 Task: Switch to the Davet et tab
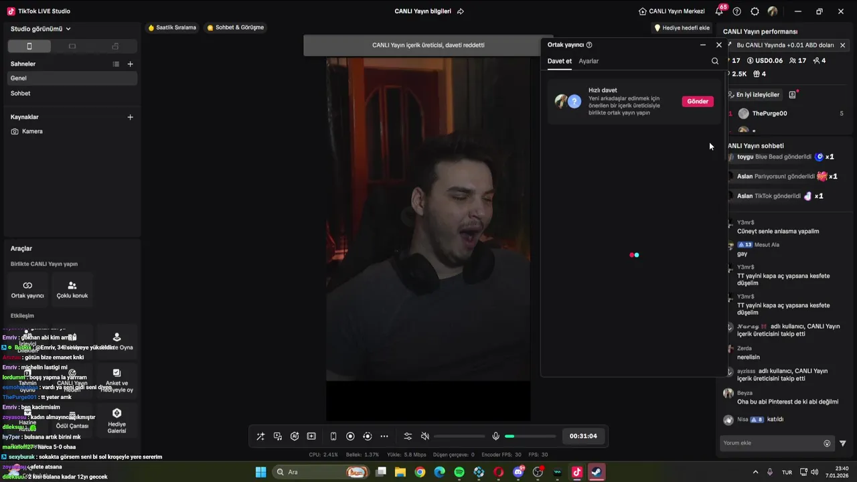560,61
